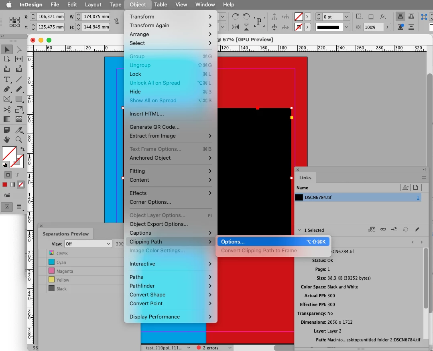Screen dimensions: 433x351
Task: Open stroke weight dropdown showing 0 pt
Action: (x=346, y=17)
